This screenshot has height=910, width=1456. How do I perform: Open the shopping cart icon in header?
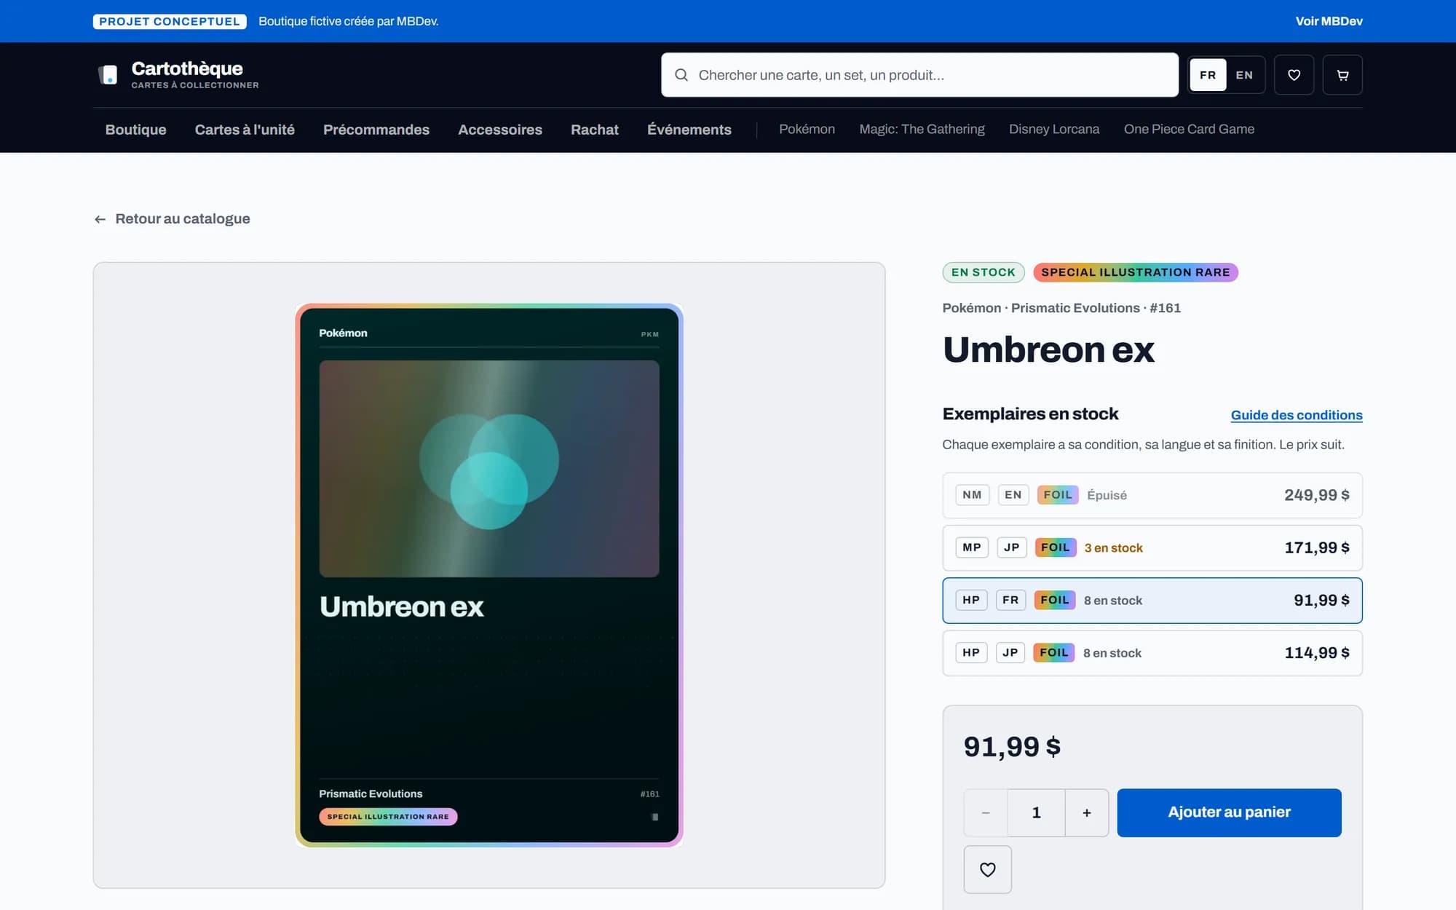coord(1342,75)
